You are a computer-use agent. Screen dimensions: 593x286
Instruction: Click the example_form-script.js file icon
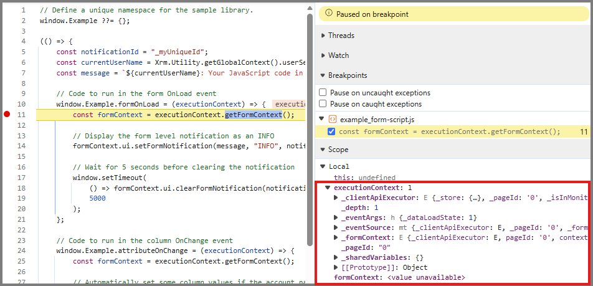click(333, 119)
